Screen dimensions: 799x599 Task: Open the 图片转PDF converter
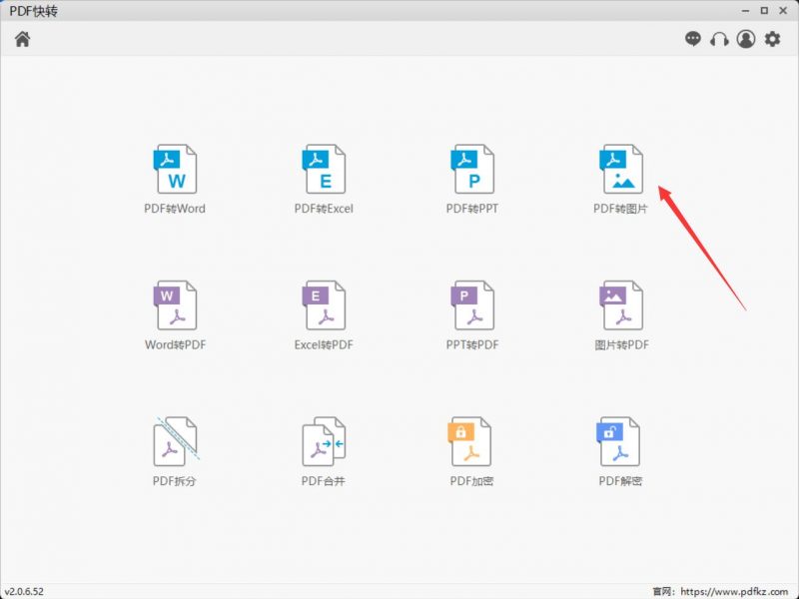[x=620, y=305]
